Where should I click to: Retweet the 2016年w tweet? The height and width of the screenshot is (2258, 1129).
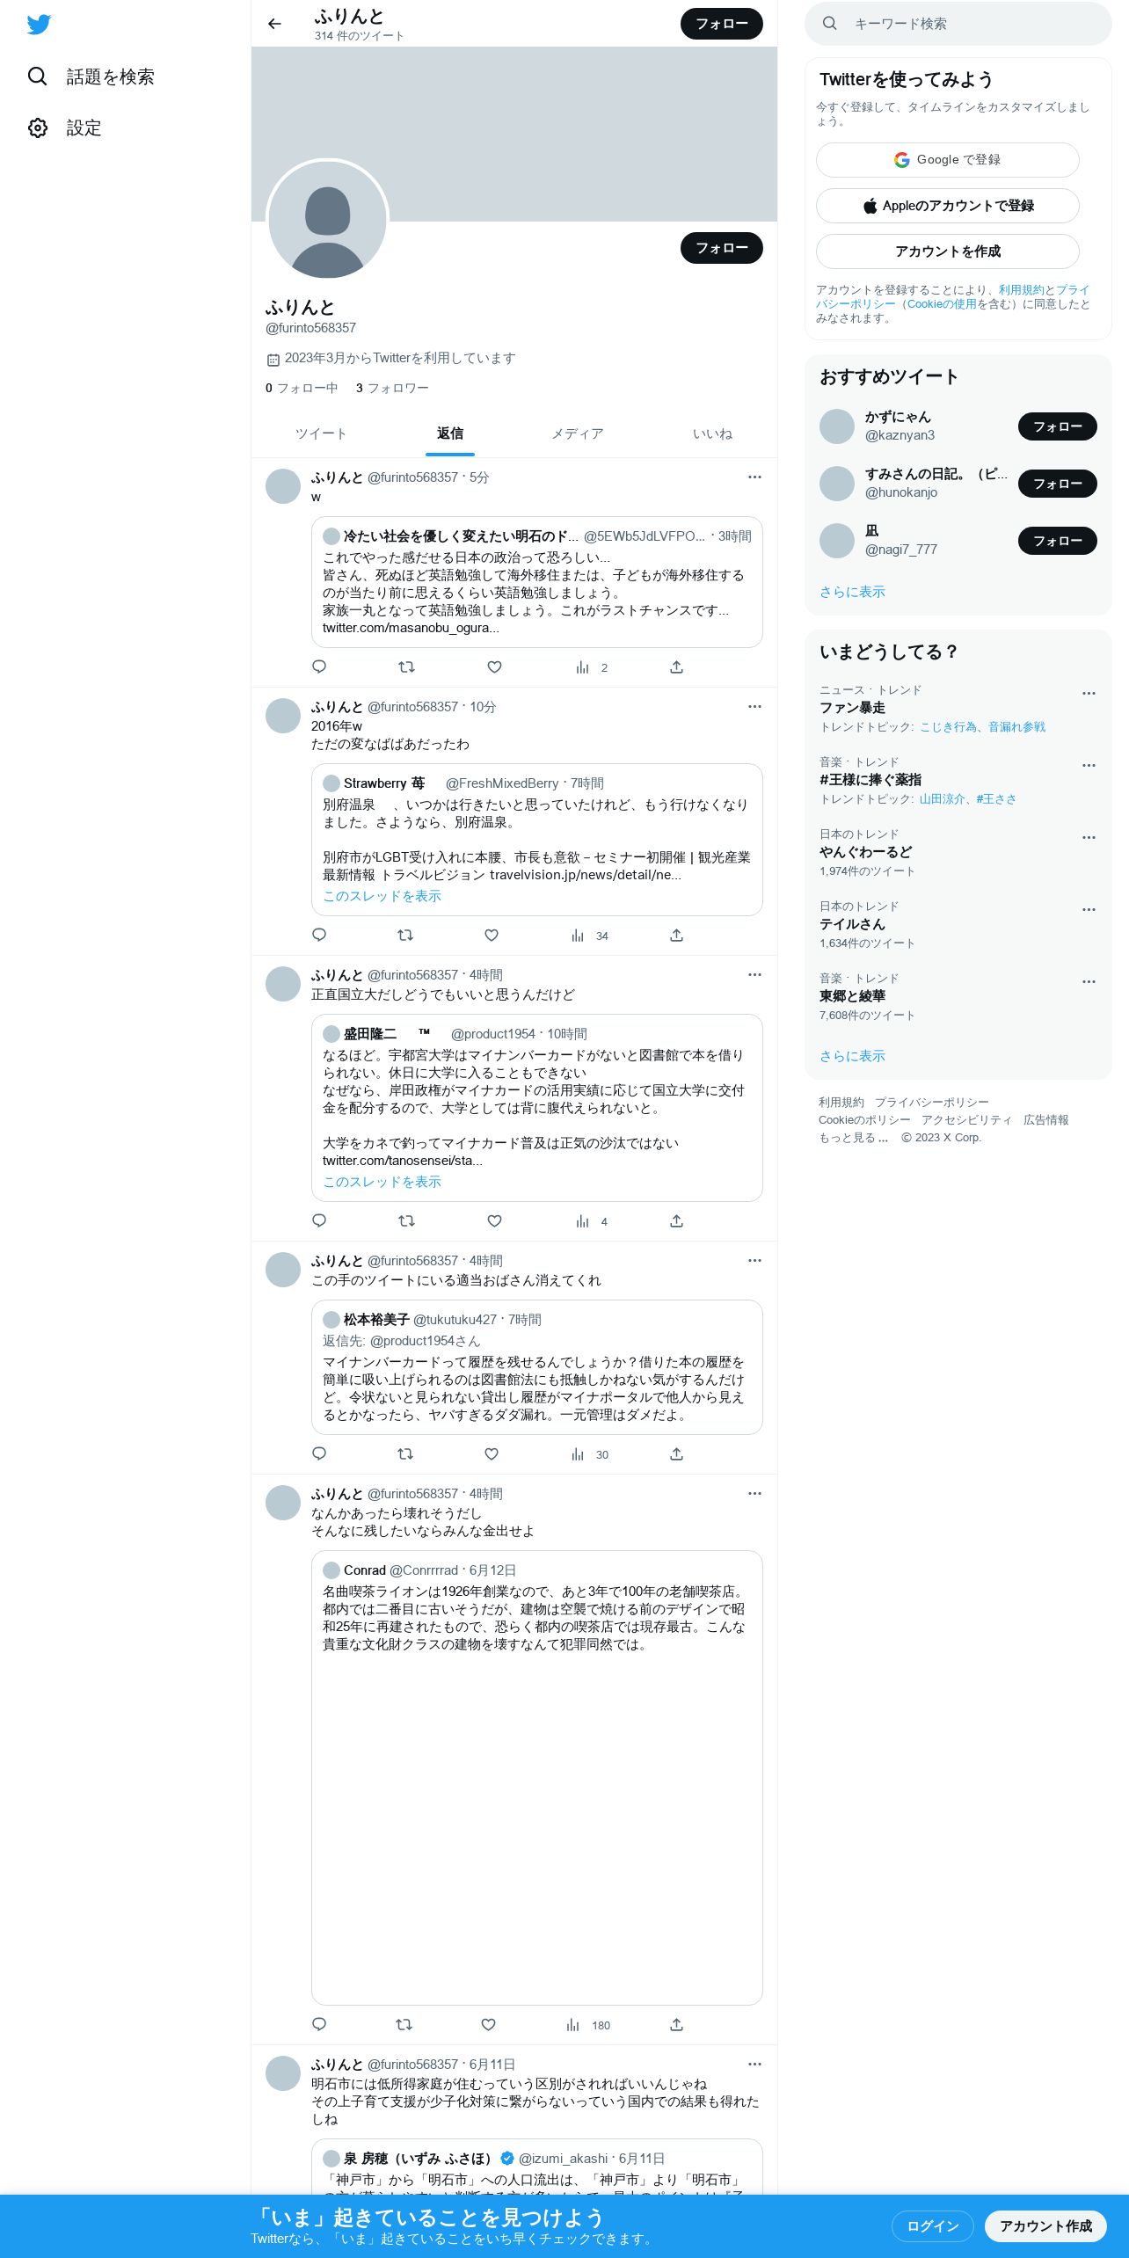click(405, 936)
